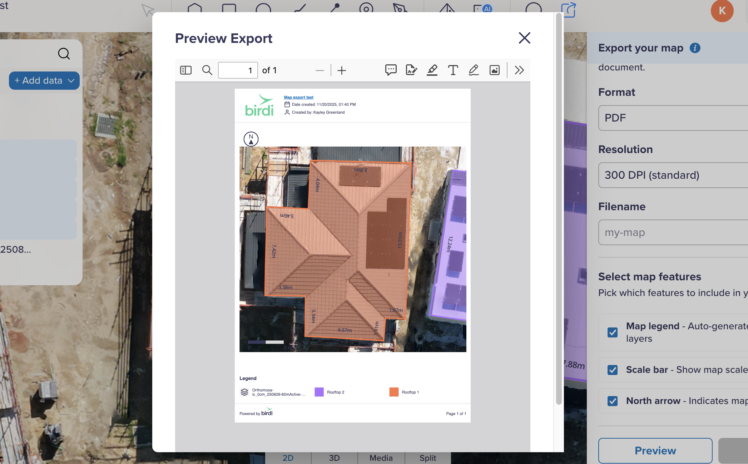The height and width of the screenshot is (464, 748).
Task: Select the highlight annotation tool
Action: point(432,70)
